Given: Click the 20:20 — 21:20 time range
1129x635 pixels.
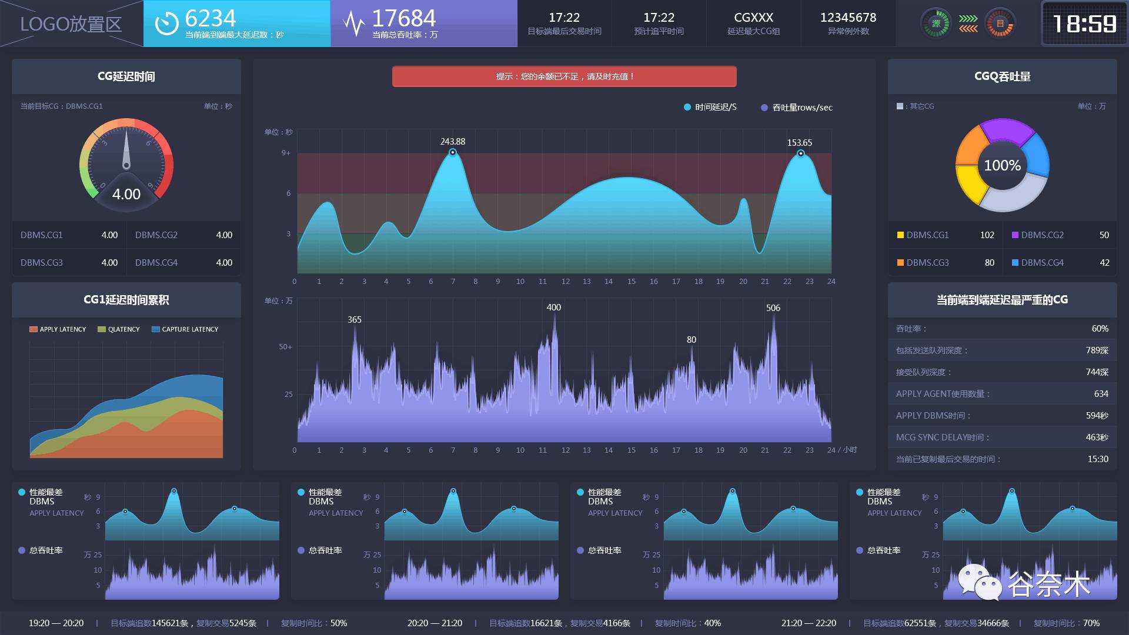Looking at the screenshot, I should (x=435, y=623).
